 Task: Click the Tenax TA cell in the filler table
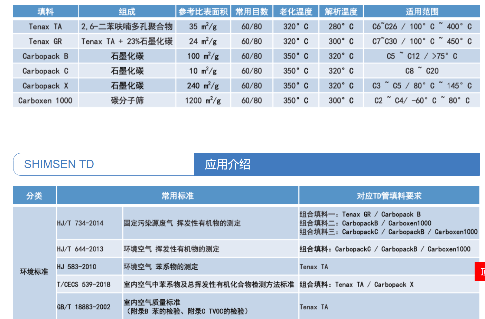click(x=45, y=27)
